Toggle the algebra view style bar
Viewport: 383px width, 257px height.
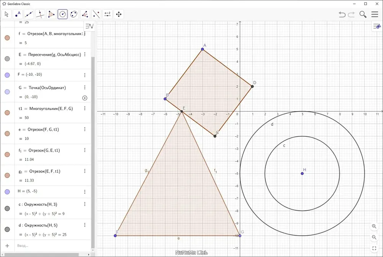click(89, 26)
